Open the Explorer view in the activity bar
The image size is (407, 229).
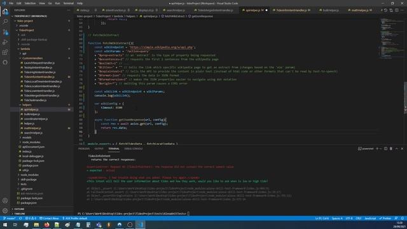5,11
